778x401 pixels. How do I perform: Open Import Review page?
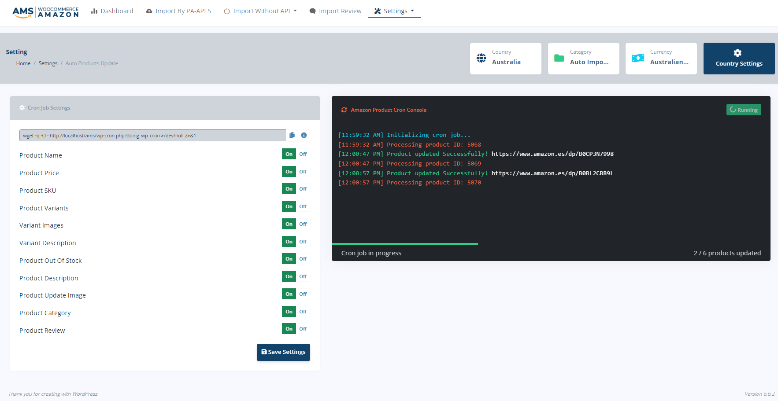(335, 11)
